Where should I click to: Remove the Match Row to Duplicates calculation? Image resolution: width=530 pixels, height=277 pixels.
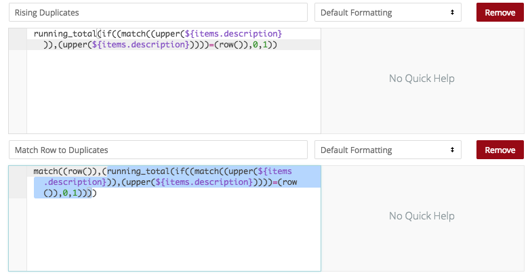500,150
